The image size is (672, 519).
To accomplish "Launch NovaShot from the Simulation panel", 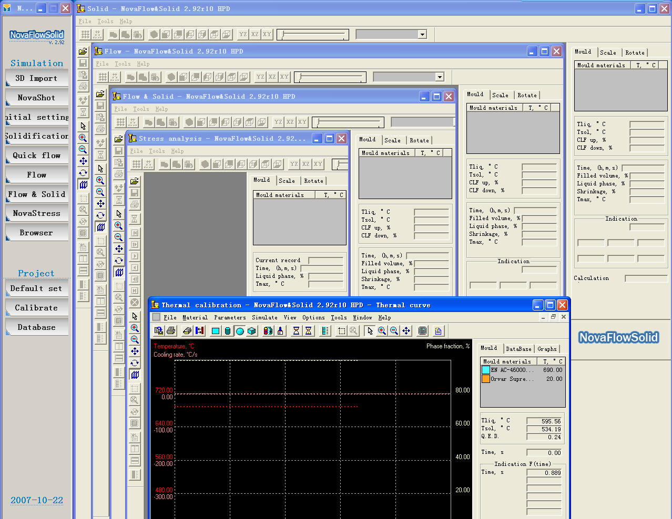I will point(36,98).
